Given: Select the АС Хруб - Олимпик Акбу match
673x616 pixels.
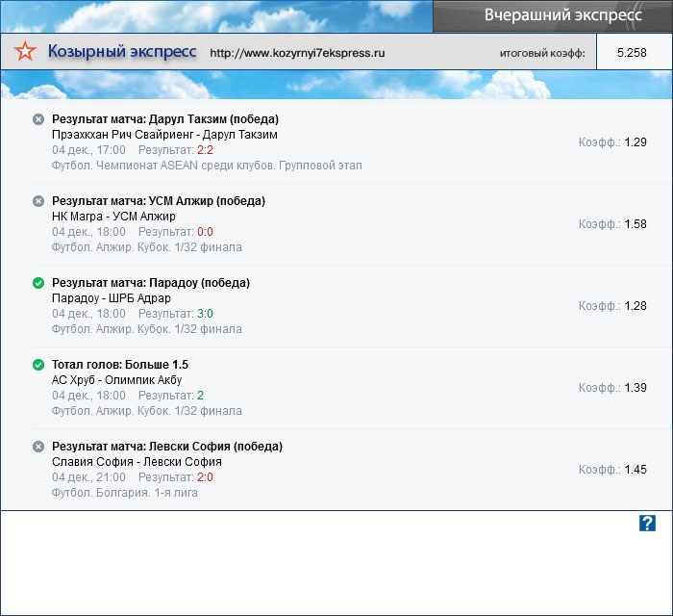Looking at the screenshot, I should click(x=116, y=380).
